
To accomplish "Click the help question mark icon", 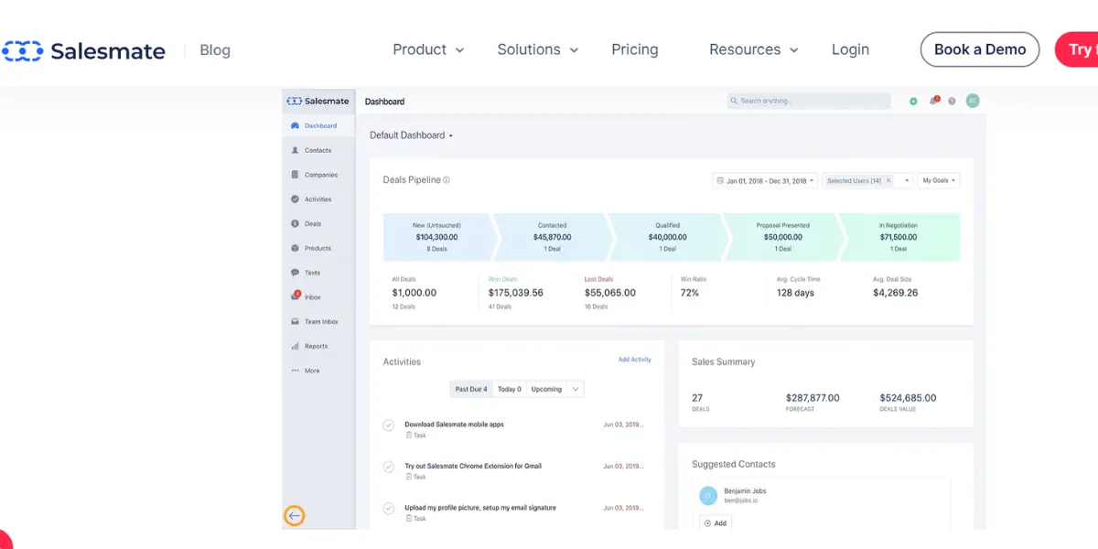I will click(x=952, y=102).
